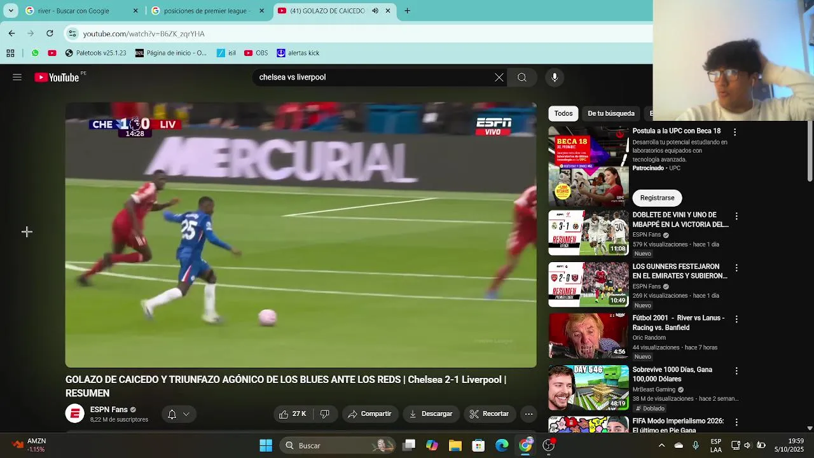Click the browser address bar URL
Viewport: 814px width, 458px height.
click(144, 34)
